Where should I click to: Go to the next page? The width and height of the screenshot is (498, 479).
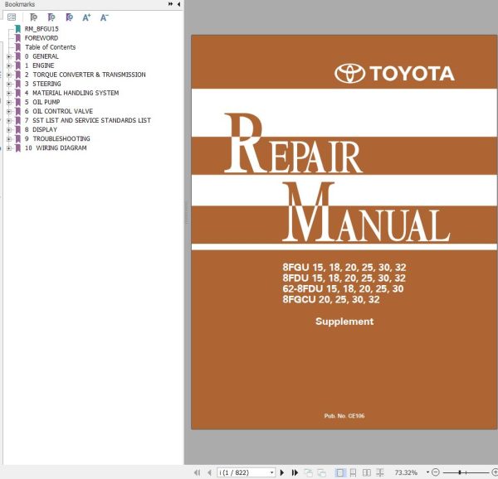281,472
